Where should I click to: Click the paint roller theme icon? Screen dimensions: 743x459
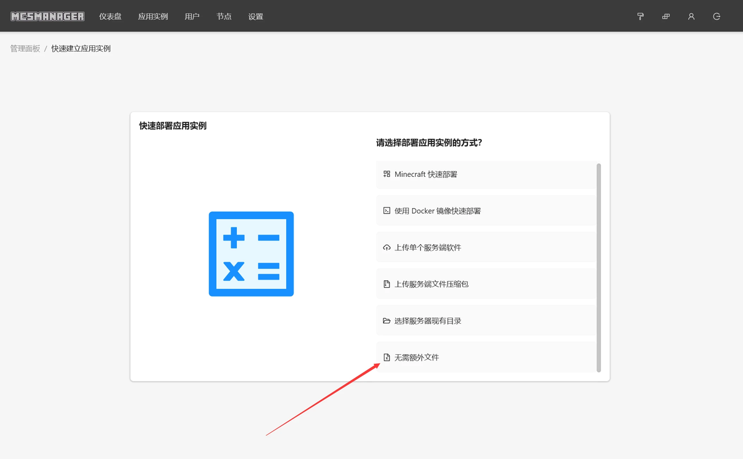coord(640,16)
